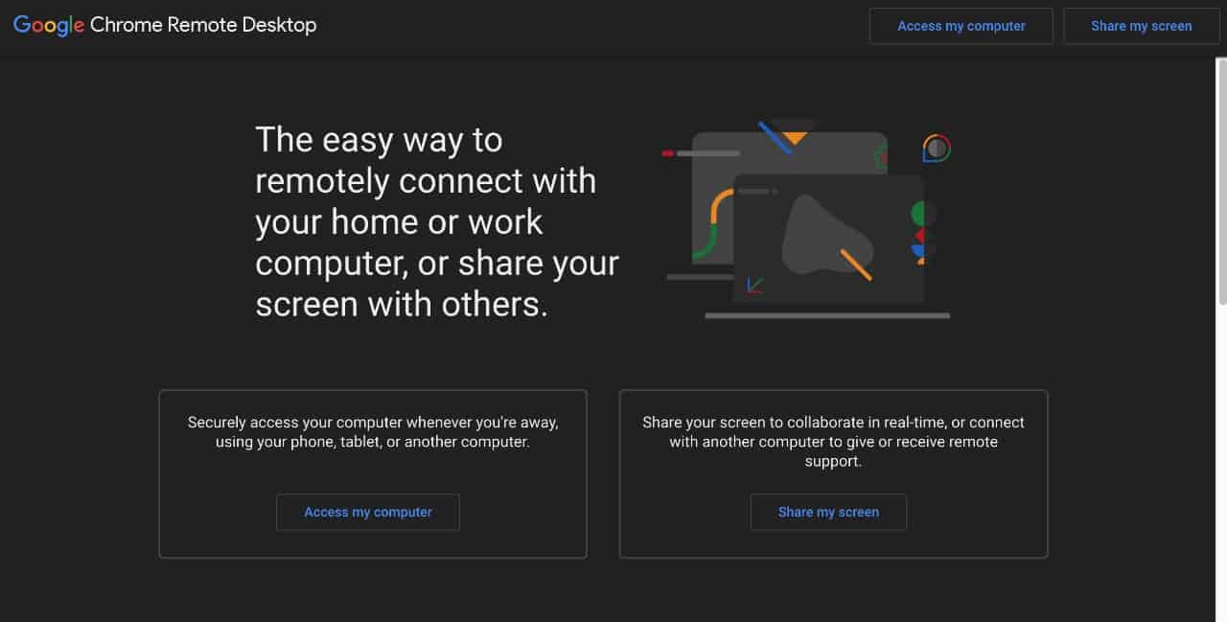Click the green circle beside the front window
1227x622 pixels.
point(922,213)
